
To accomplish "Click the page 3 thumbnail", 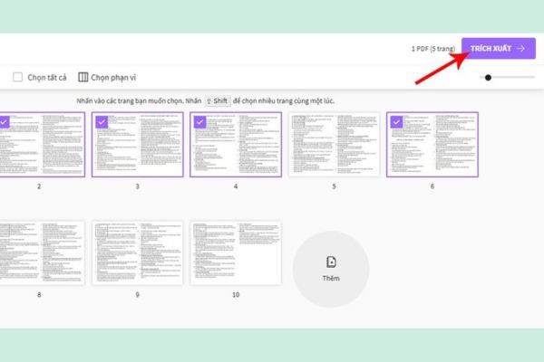I will (138, 145).
